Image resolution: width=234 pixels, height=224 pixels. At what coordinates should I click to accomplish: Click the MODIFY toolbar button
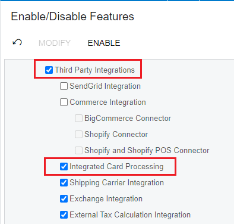(x=55, y=43)
